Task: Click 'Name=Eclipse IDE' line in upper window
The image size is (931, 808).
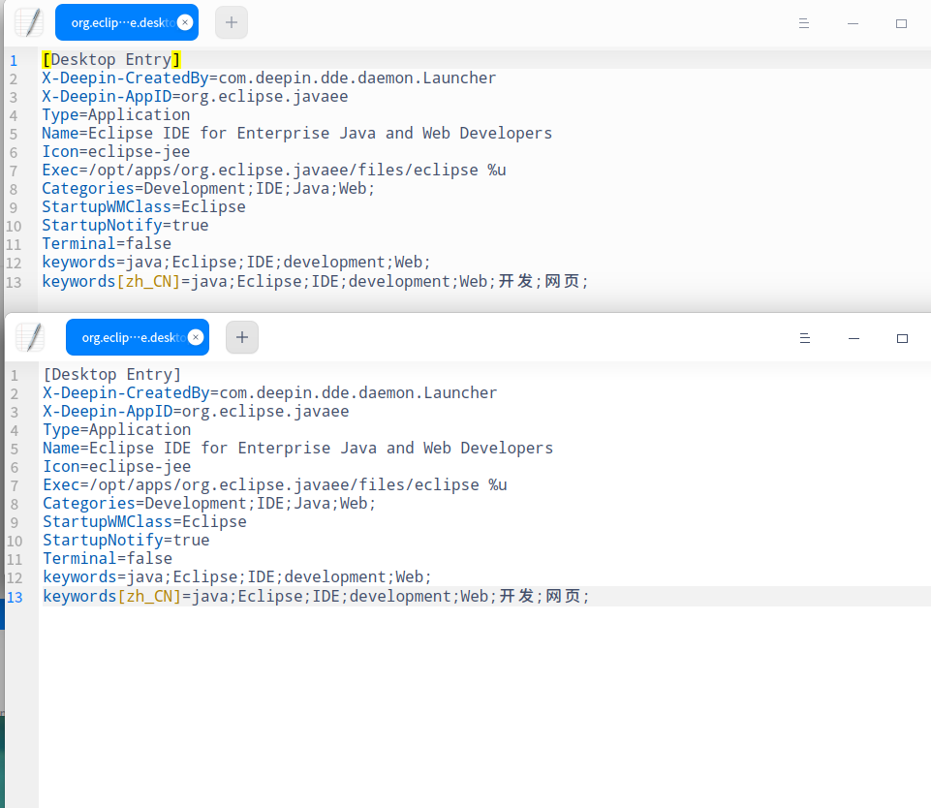Action: pos(296,133)
